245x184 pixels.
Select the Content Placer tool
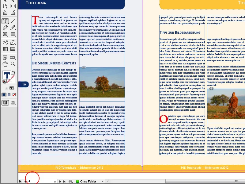click(13, 13)
